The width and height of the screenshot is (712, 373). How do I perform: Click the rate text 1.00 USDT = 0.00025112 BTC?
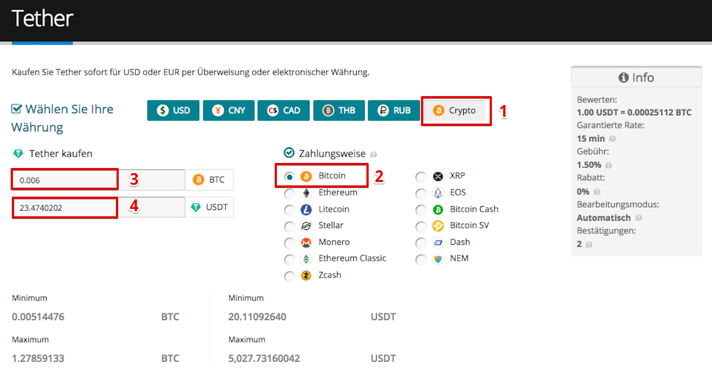pos(634,112)
